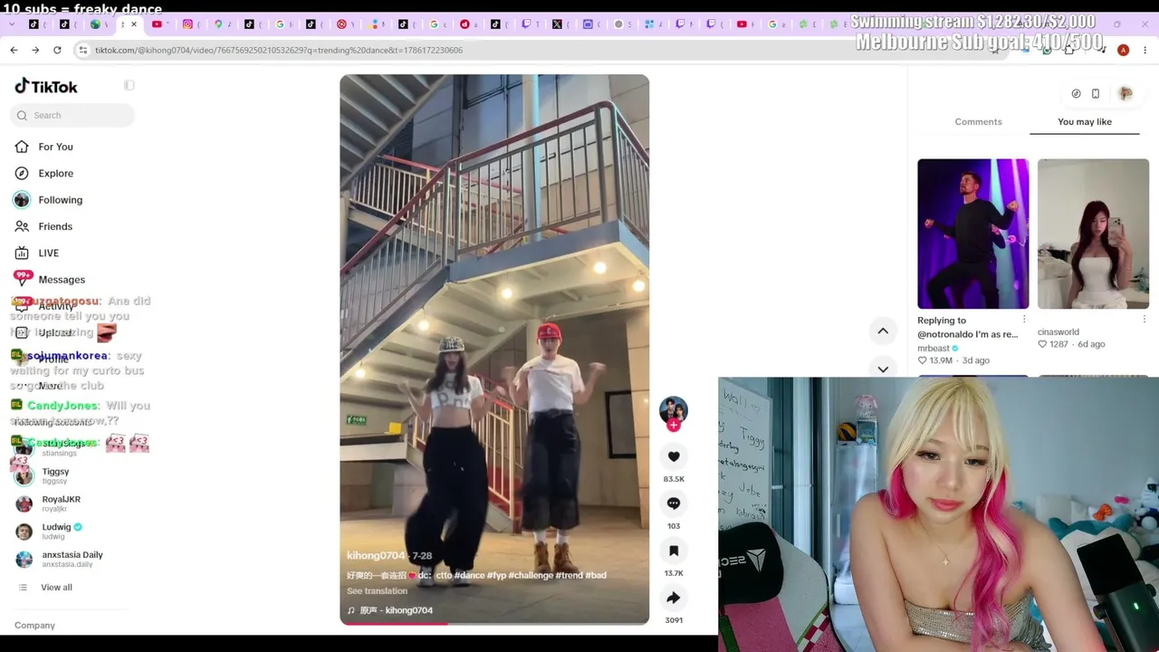Click the mrbeast username under thumbnail
The image size is (1159, 652).
(932, 348)
